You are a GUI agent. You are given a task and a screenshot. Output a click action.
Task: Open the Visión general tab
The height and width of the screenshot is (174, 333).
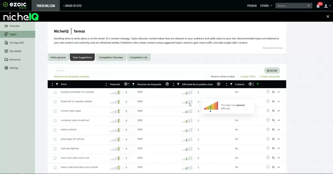(x=58, y=57)
